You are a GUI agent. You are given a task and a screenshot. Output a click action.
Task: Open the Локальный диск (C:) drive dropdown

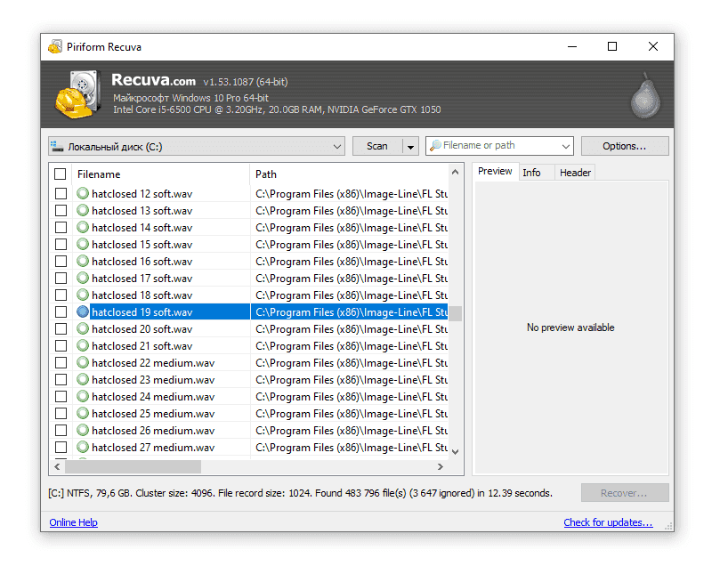click(x=197, y=146)
